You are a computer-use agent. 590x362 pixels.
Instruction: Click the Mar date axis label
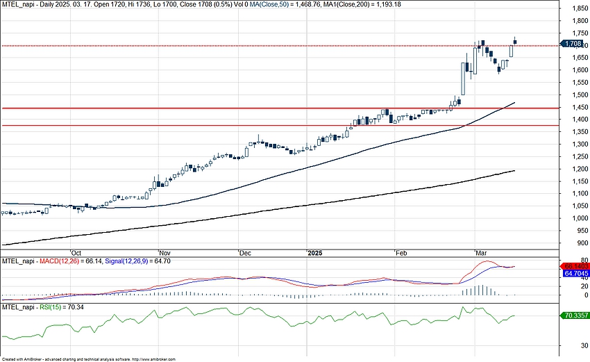coord(481,253)
